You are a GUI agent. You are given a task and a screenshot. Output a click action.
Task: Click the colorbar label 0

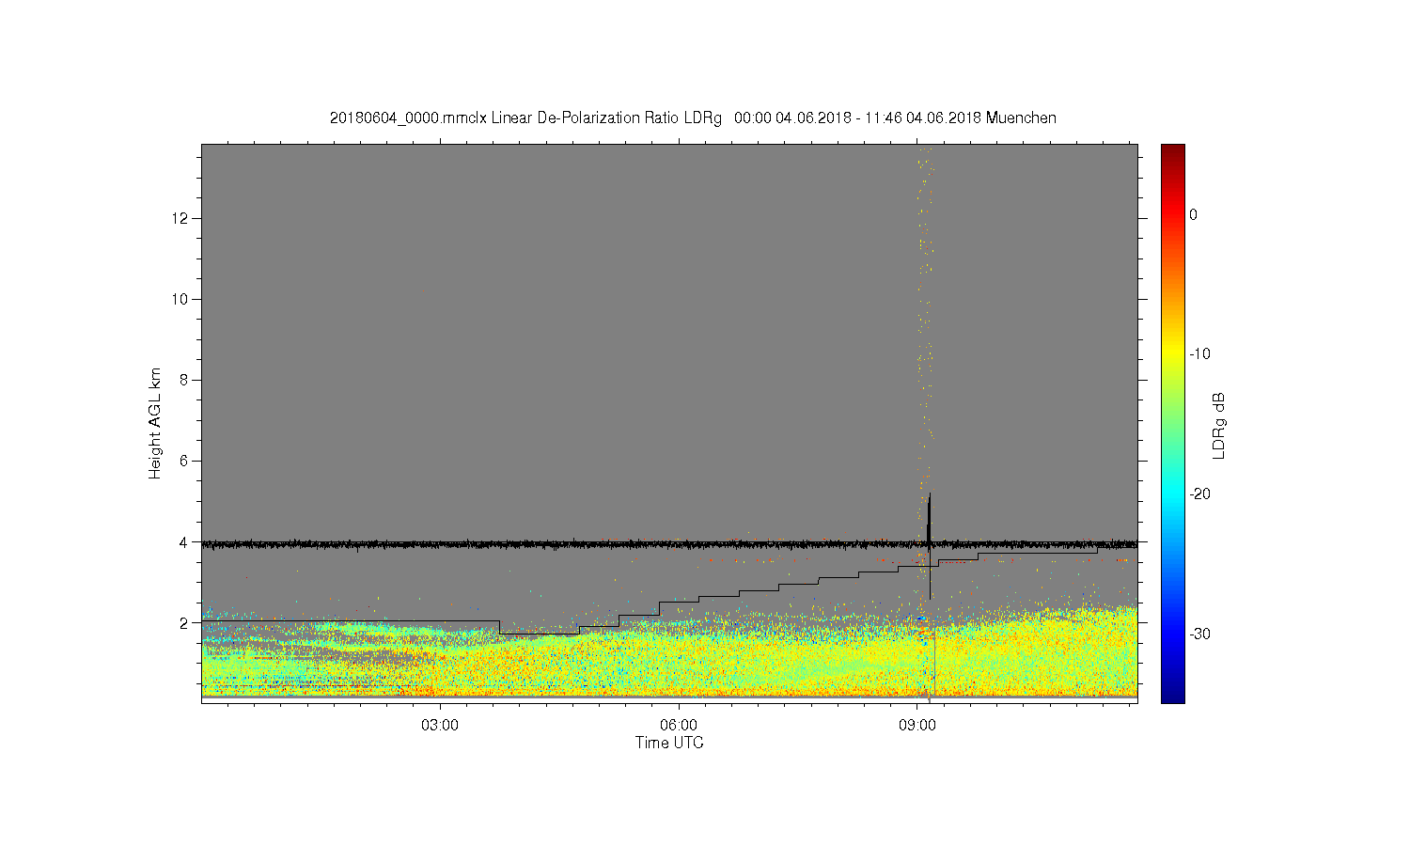point(1193,214)
